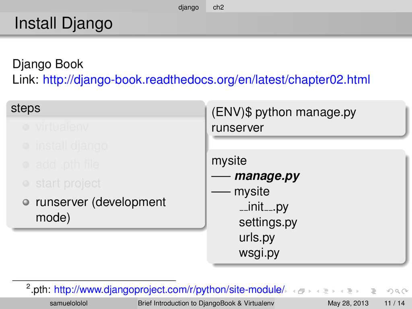
Task: Click the frame icon in navigation bar
Action: point(301,291)
